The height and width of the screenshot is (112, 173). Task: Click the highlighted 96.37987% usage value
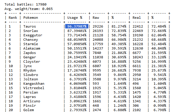coord(77,26)
